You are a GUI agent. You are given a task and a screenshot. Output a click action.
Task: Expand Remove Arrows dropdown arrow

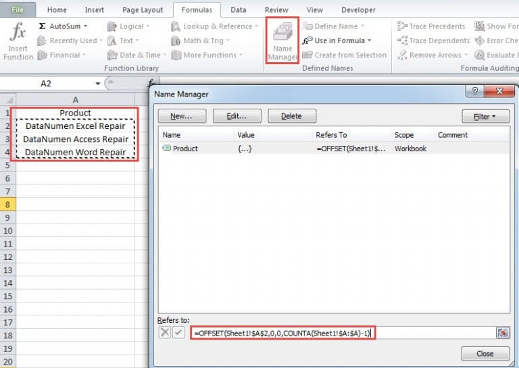click(x=466, y=55)
